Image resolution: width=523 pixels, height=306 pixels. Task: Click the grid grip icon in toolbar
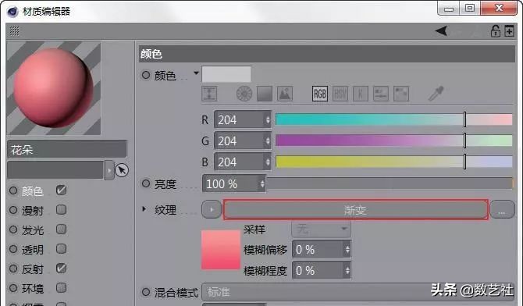14,31
